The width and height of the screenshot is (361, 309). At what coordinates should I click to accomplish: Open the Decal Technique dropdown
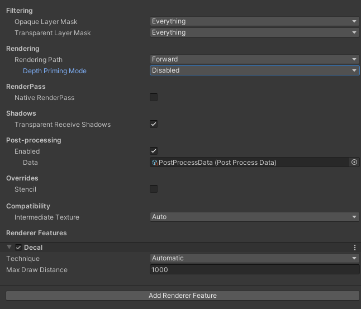point(254,258)
